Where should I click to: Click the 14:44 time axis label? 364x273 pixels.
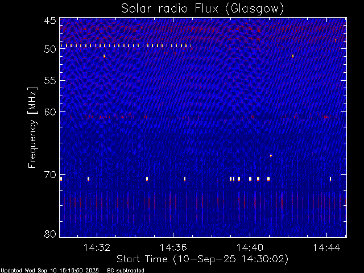[x=326, y=247]
